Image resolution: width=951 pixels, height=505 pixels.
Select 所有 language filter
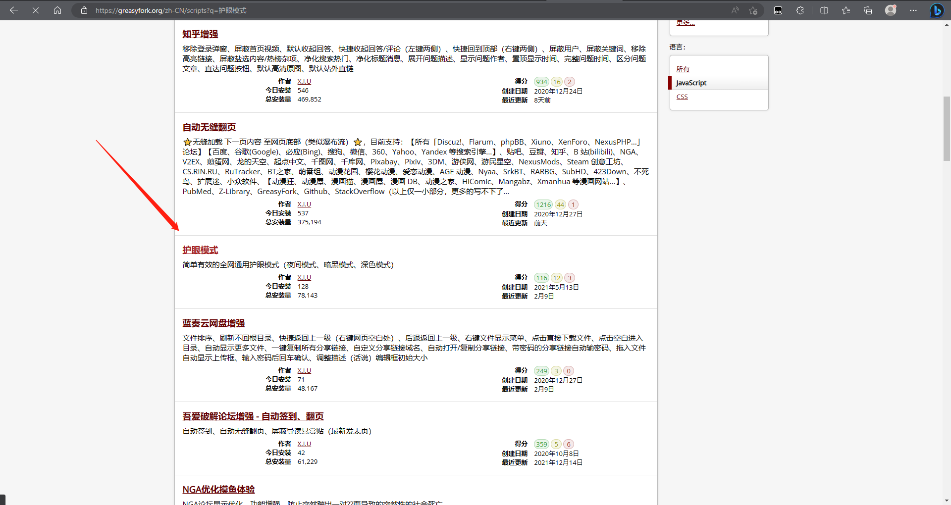(x=683, y=69)
